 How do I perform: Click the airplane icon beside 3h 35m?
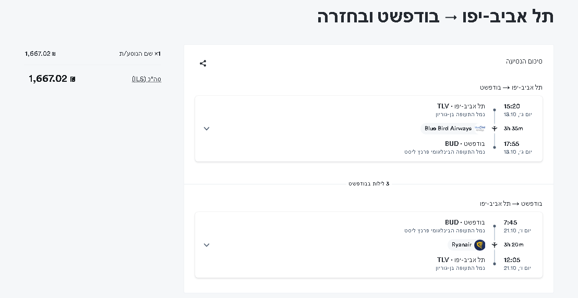click(x=495, y=129)
